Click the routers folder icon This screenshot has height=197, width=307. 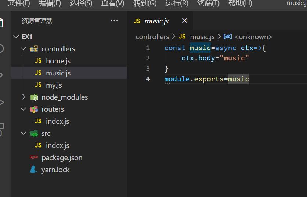pyautogui.click(x=34, y=109)
